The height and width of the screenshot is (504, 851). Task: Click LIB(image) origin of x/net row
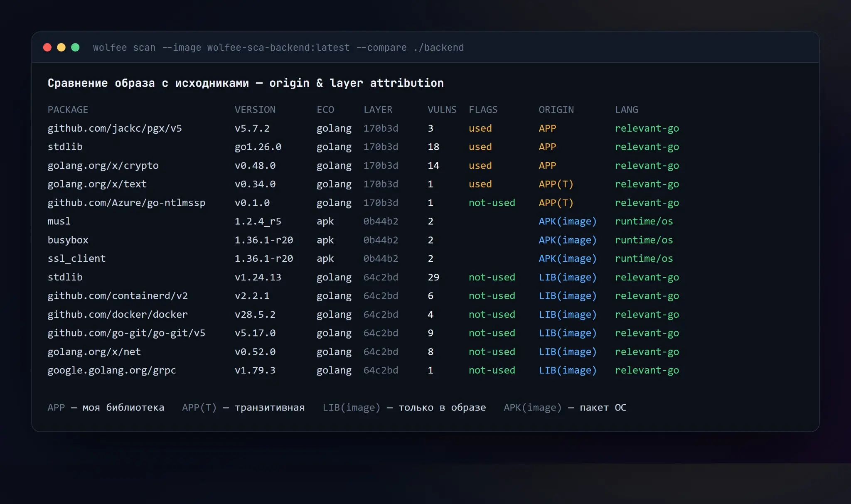click(x=568, y=352)
